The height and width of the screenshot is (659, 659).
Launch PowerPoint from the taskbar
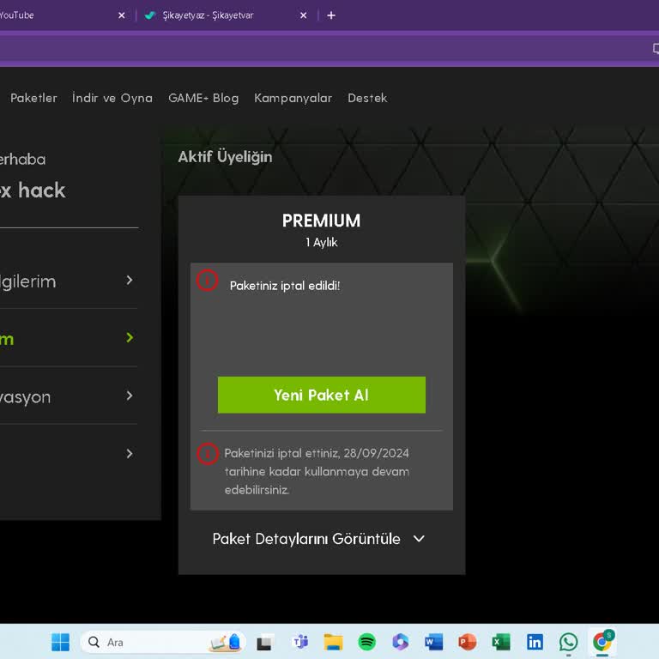tap(468, 642)
